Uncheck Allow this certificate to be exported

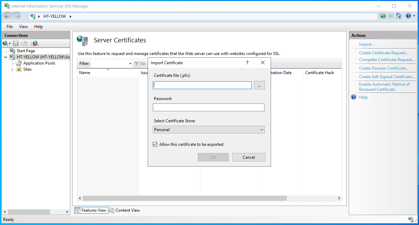point(155,144)
